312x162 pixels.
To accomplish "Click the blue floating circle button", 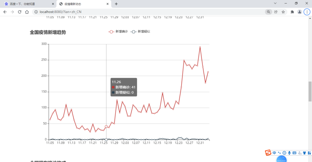I will [281, 159].
